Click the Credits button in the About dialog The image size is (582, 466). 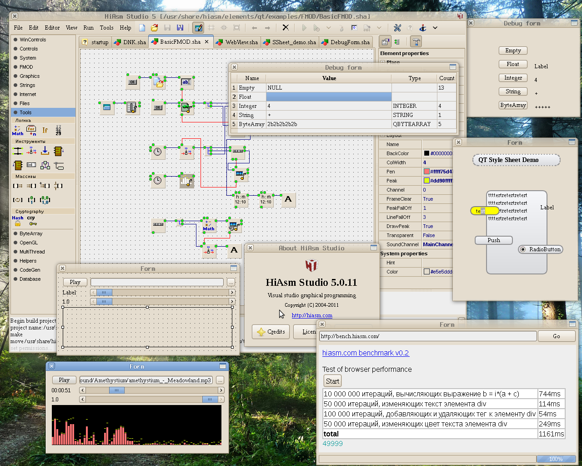click(x=271, y=332)
